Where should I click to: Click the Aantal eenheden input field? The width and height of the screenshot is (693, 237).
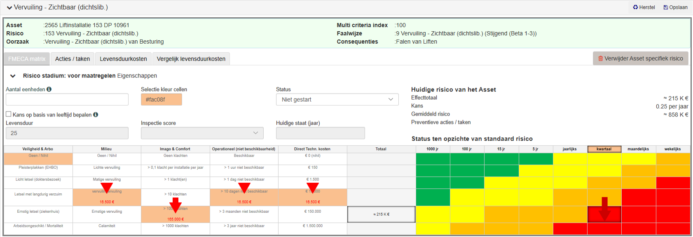(67, 100)
